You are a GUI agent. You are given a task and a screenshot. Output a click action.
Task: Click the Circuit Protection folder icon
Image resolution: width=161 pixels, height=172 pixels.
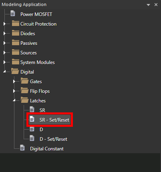[16, 24]
